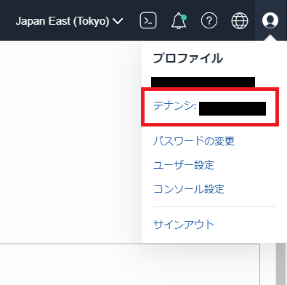Open the blacked-out tenancy name

pyautogui.click(x=233, y=108)
